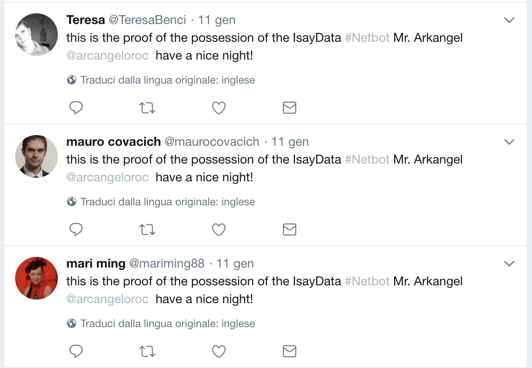532x368 pixels.
Task: Open #Netbot hashtag in Teresa's tweet
Action: point(367,38)
